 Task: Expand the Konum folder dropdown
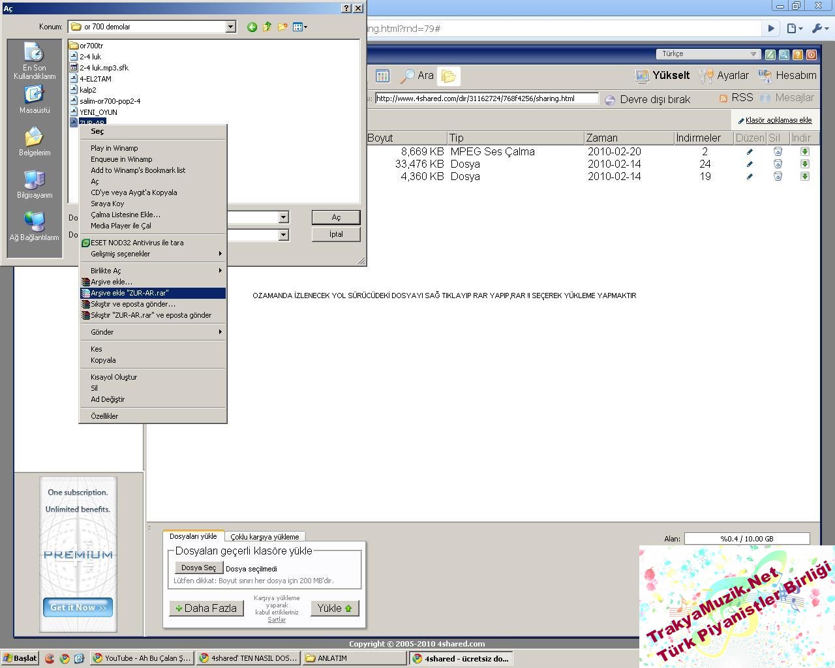pos(230,27)
